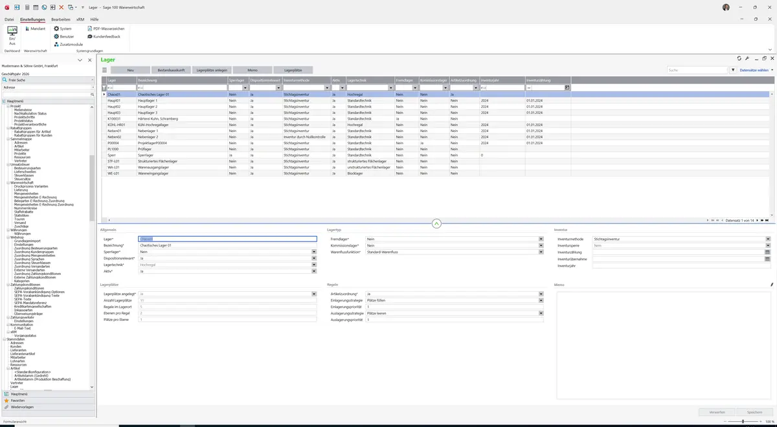
Task: Open Kundenfeedback in the ribbon
Action: tap(104, 36)
